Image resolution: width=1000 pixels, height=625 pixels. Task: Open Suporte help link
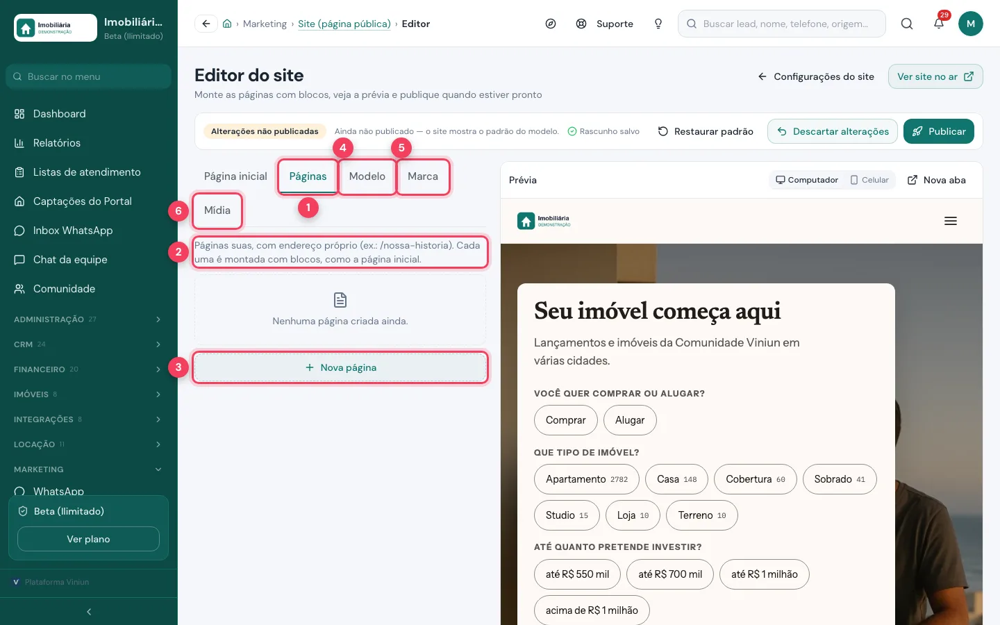point(604,24)
